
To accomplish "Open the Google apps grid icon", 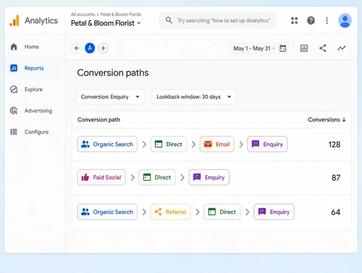I will [x=294, y=21].
